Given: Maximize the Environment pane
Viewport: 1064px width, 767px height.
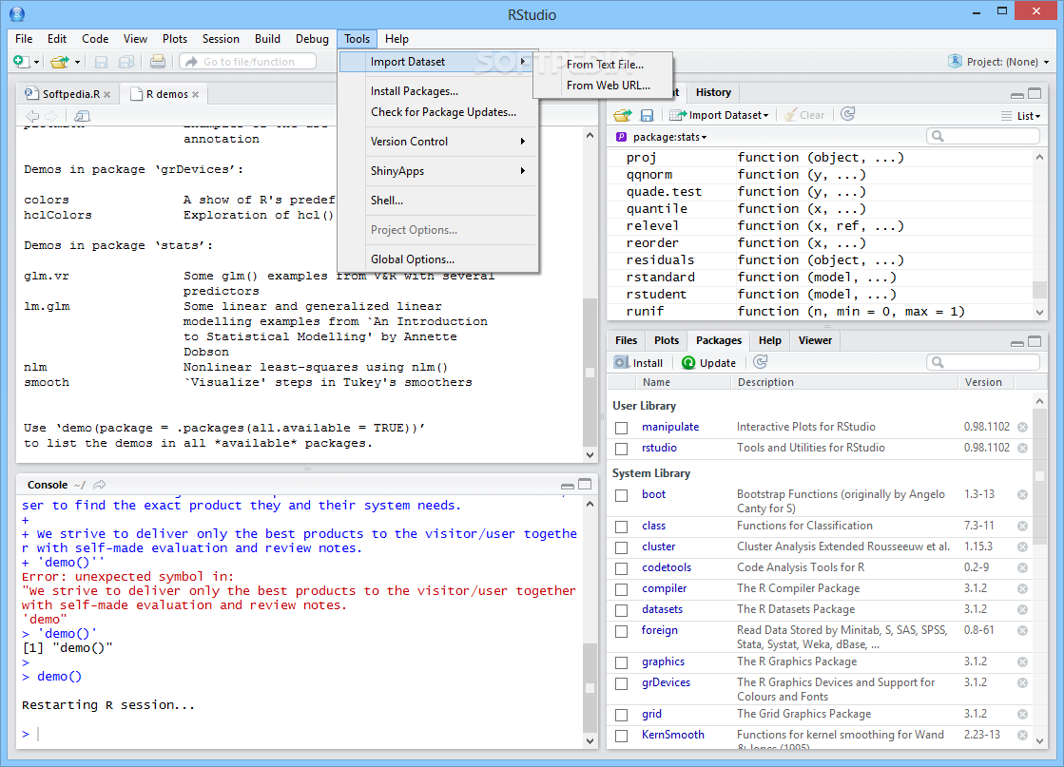Looking at the screenshot, I should point(1035,93).
